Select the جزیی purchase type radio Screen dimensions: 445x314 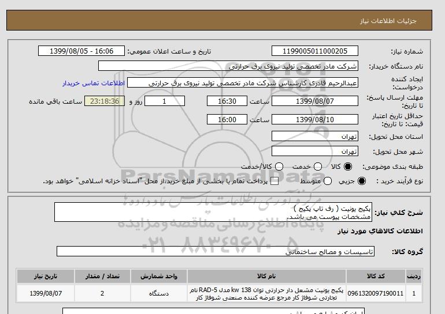coord(362,181)
